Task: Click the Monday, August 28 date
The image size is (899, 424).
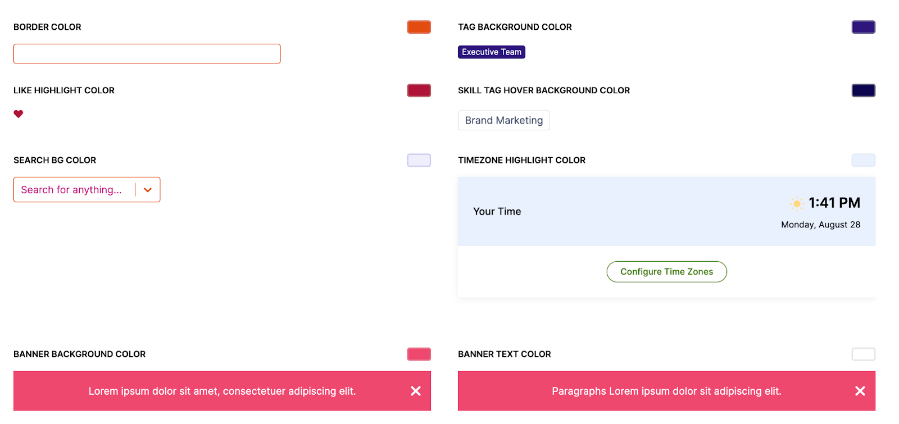Action: (x=820, y=225)
